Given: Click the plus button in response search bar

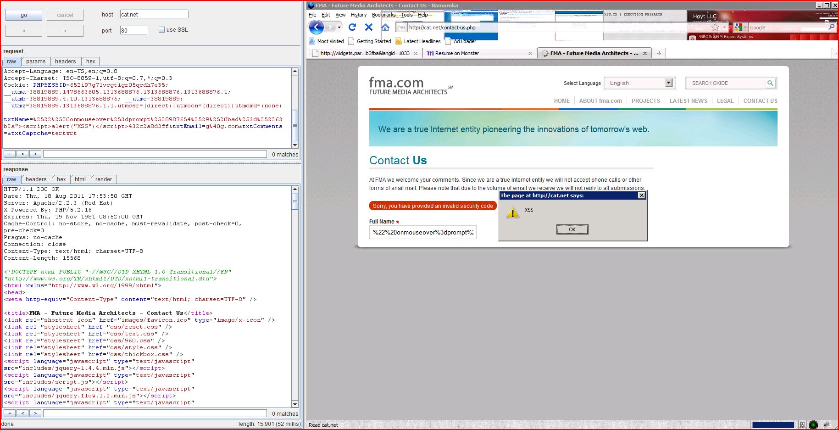Looking at the screenshot, I should click(x=10, y=413).
